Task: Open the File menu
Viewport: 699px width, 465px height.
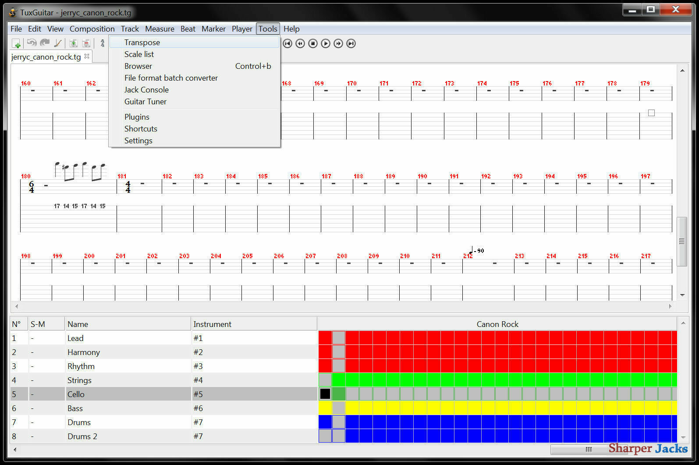Action: coord(16,29)
